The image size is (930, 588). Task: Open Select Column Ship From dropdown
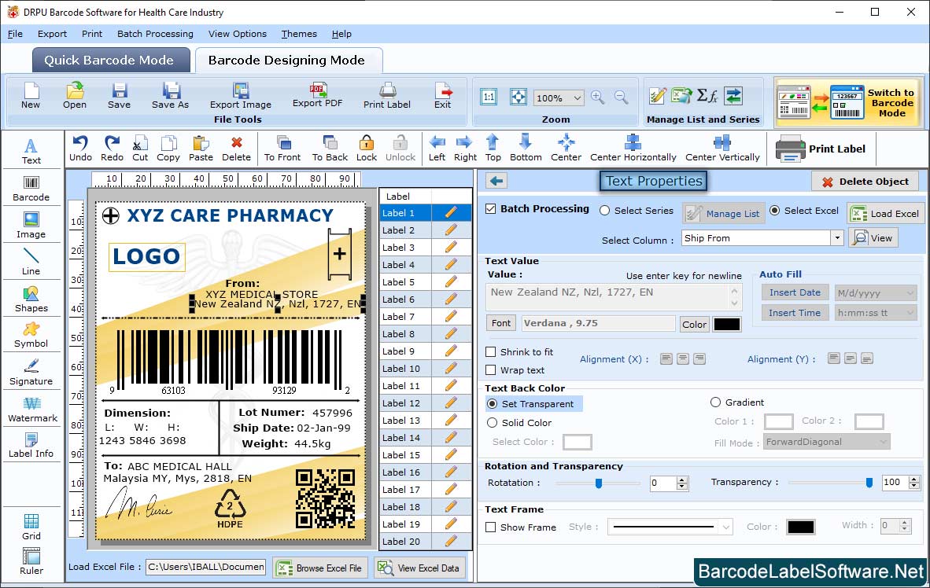click(x=837, y=237)
